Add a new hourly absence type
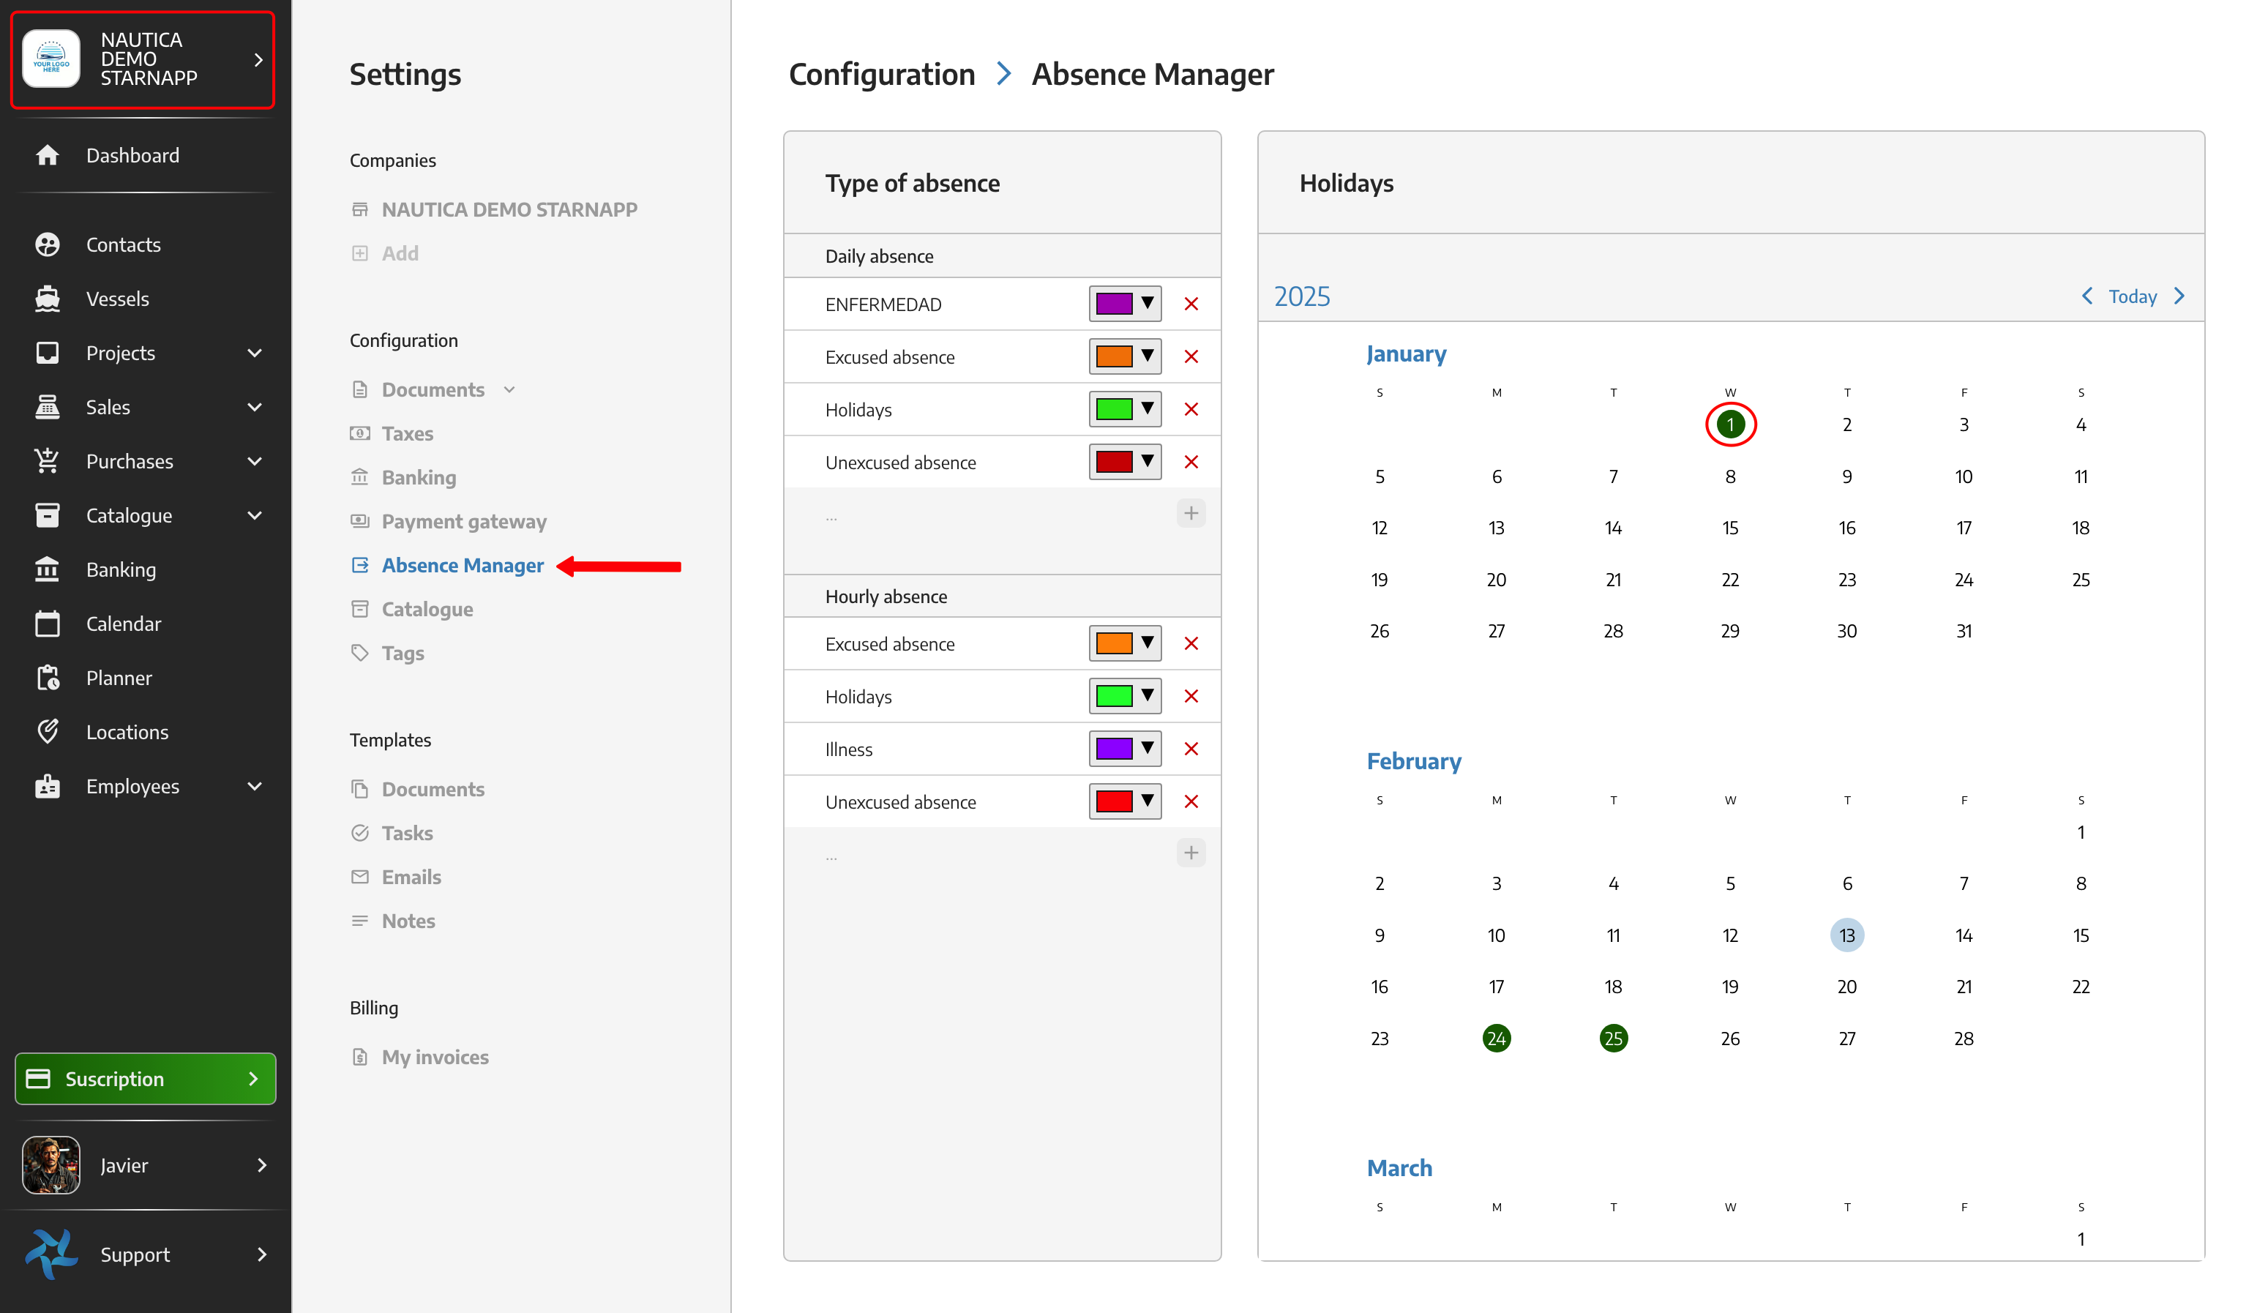Screen dimensions: 2257x1313 pos(1191,853)
